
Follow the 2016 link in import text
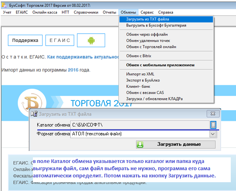[73, 70]
